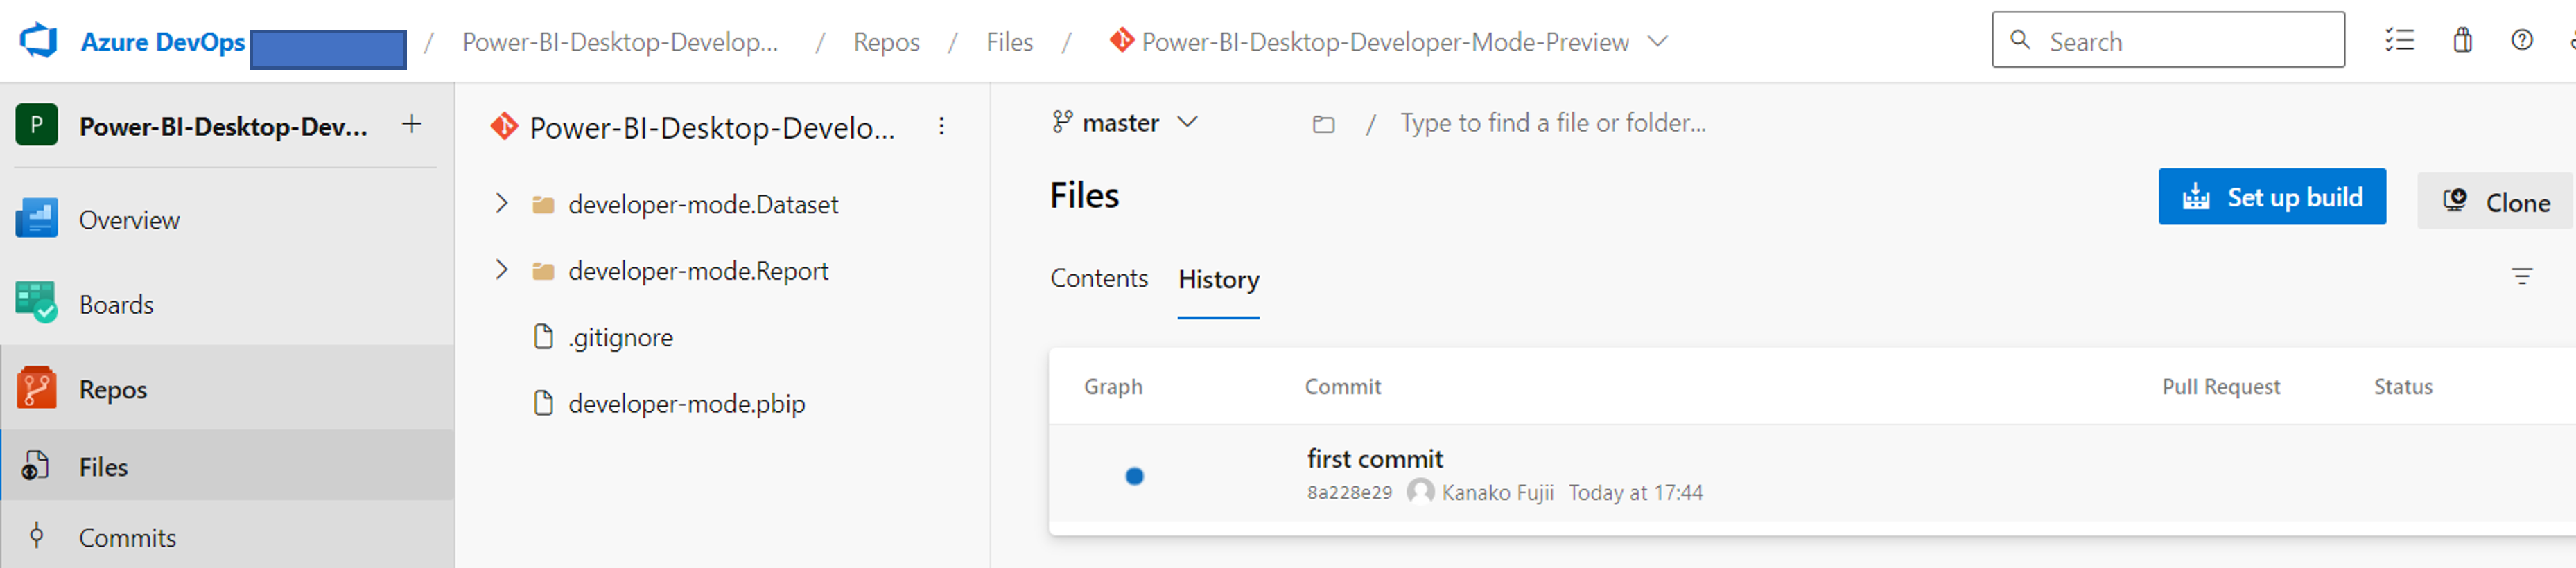
Task: Open the work items list icon
Action: 2399,41
